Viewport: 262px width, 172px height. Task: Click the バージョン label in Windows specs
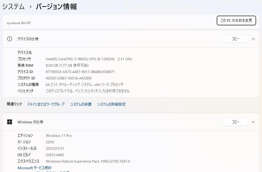tap(24, 142)
